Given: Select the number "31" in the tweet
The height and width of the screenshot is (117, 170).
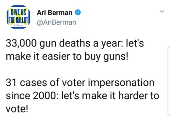Looking at the screenshot, I should coord(11,83).
